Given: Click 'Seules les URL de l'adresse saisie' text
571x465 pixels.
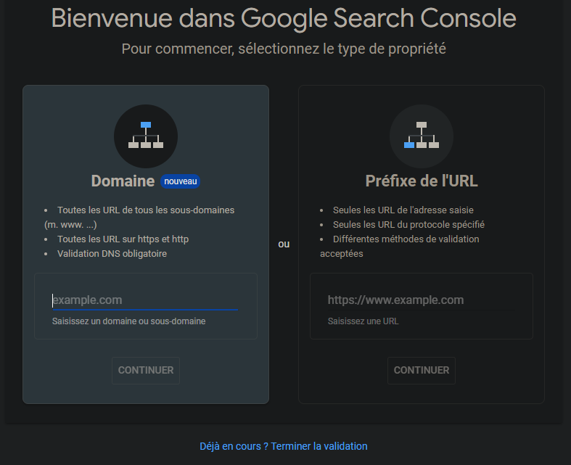Looking at the screenshot, I should tap(403, 210).
